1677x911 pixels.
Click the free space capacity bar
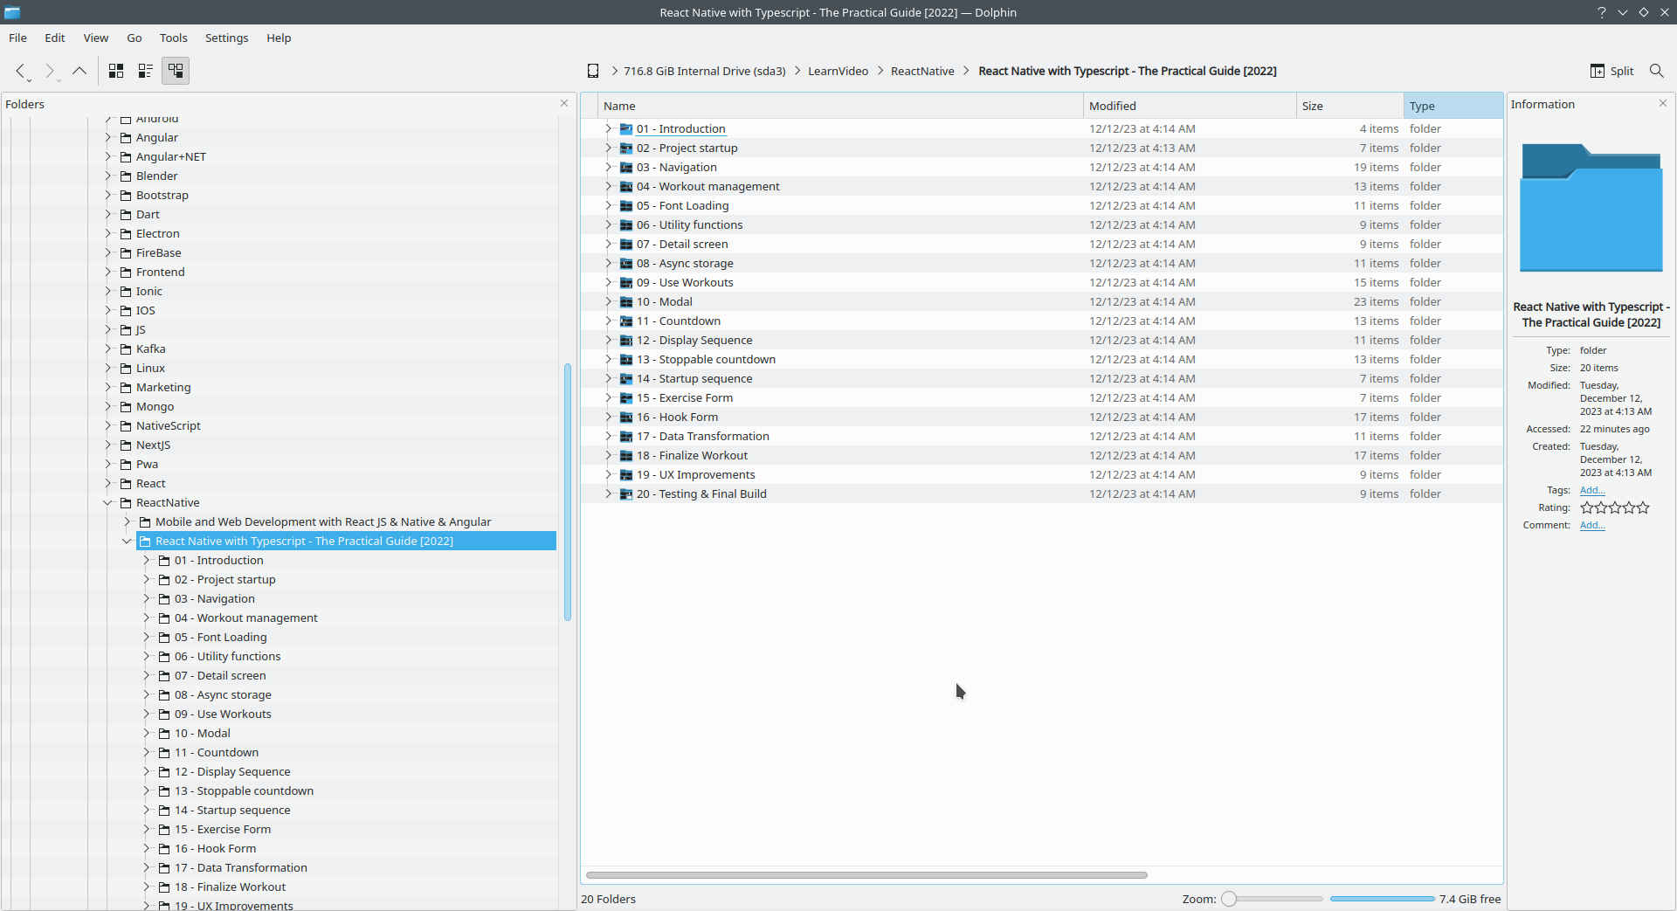pos(1382,899)
